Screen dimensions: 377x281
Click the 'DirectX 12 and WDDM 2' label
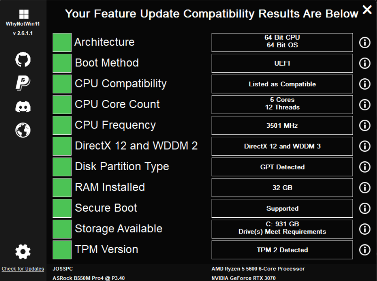(x=136, y=146)
